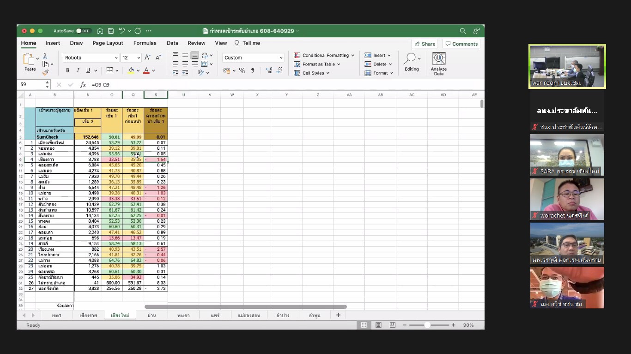Click the formula bar showing =O9-Q9
This screenshot has height=354, width=631.
[x=286, y=85]
